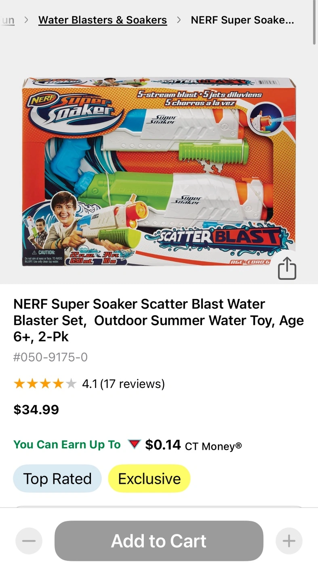Click the truncated first breadcrumb link
Screen dimensions: 318x582
8,20
